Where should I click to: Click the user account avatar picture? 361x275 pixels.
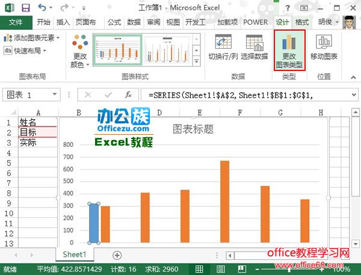coord(349,22)
